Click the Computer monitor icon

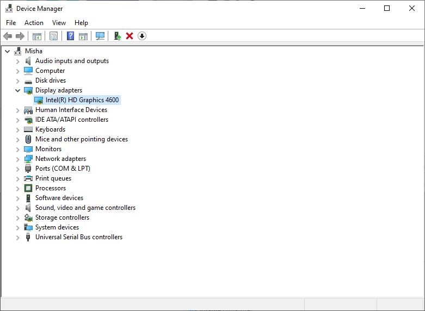[28, 71]
